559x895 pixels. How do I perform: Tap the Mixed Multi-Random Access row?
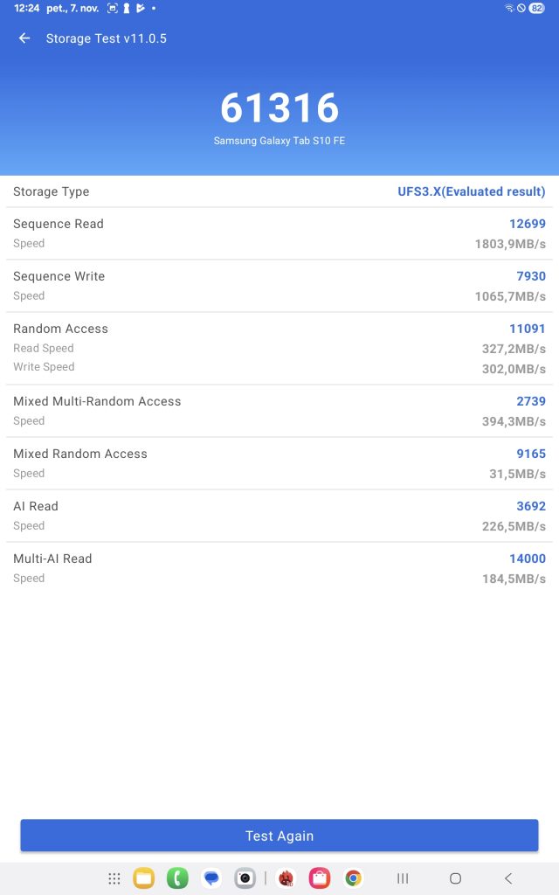279,411
